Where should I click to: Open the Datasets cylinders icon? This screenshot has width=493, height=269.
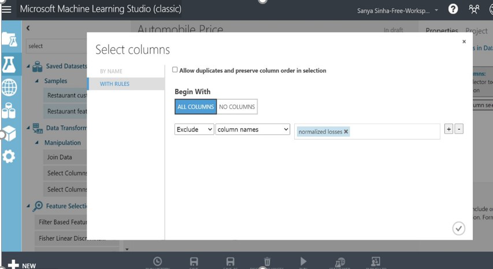[9, 110]
